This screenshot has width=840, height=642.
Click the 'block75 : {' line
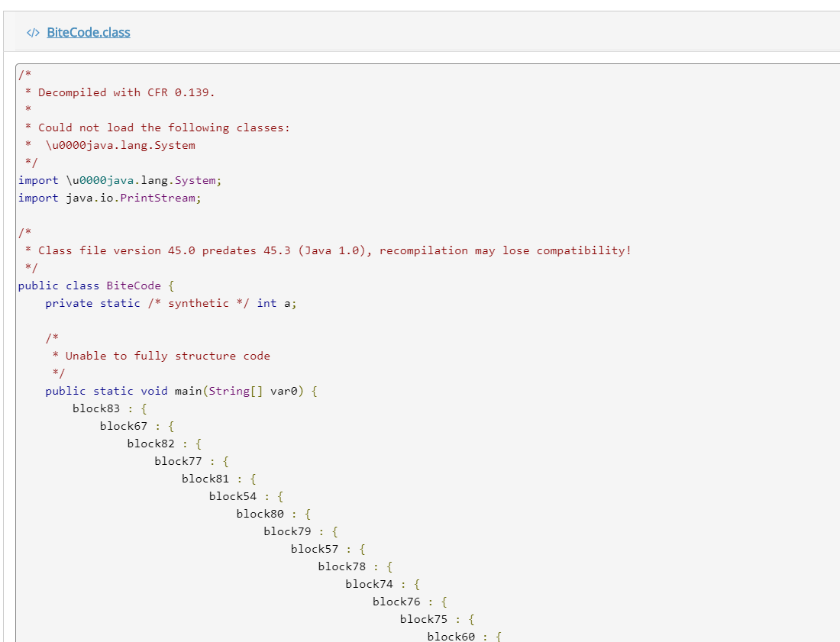point(438,620)
